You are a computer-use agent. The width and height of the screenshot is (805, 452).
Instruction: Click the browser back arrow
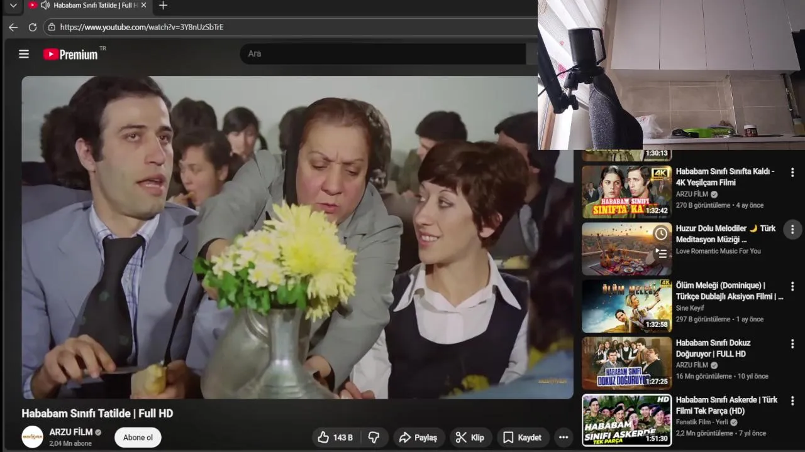point(13,27)
